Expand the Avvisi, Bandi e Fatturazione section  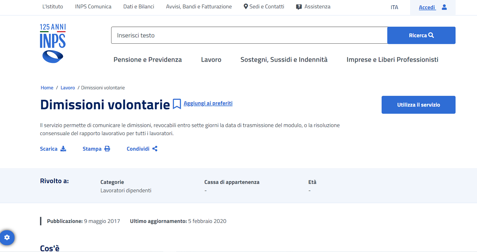(x=199, y=6)
